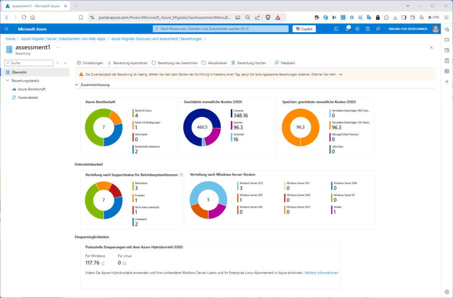Click Bewertung neu berechnen

pyautogui.click(x=174, y=63)
